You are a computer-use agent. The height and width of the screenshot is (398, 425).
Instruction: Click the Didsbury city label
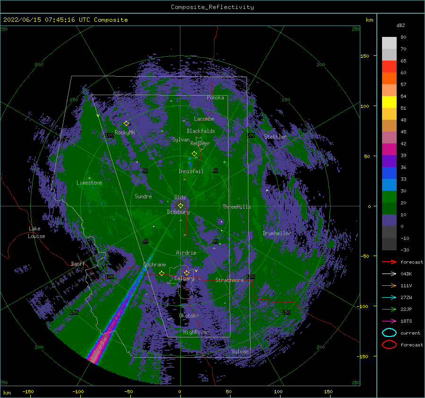[178, 212]
